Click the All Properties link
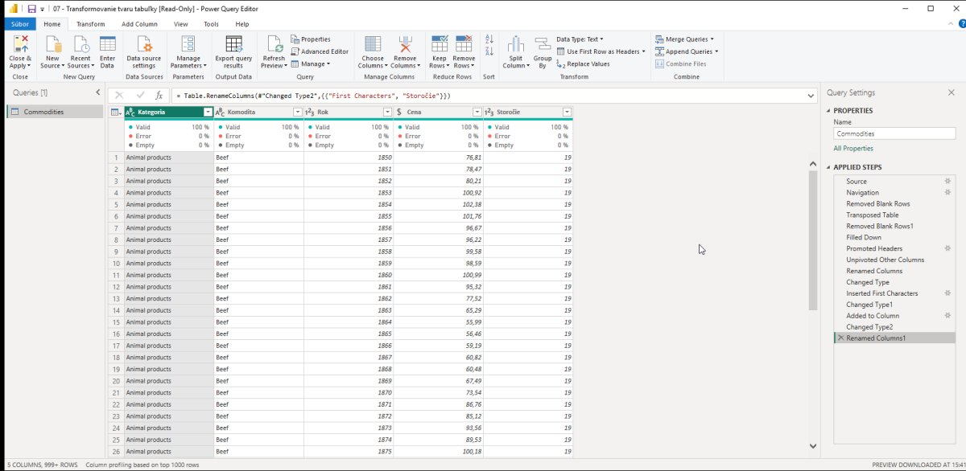The width and height of the screenshot is (966, 471). 853,149
